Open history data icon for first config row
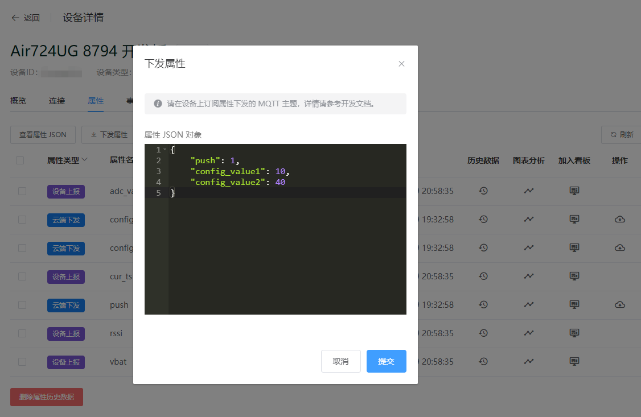The width and height of the screenshot is (641, 417). (484, 220)
